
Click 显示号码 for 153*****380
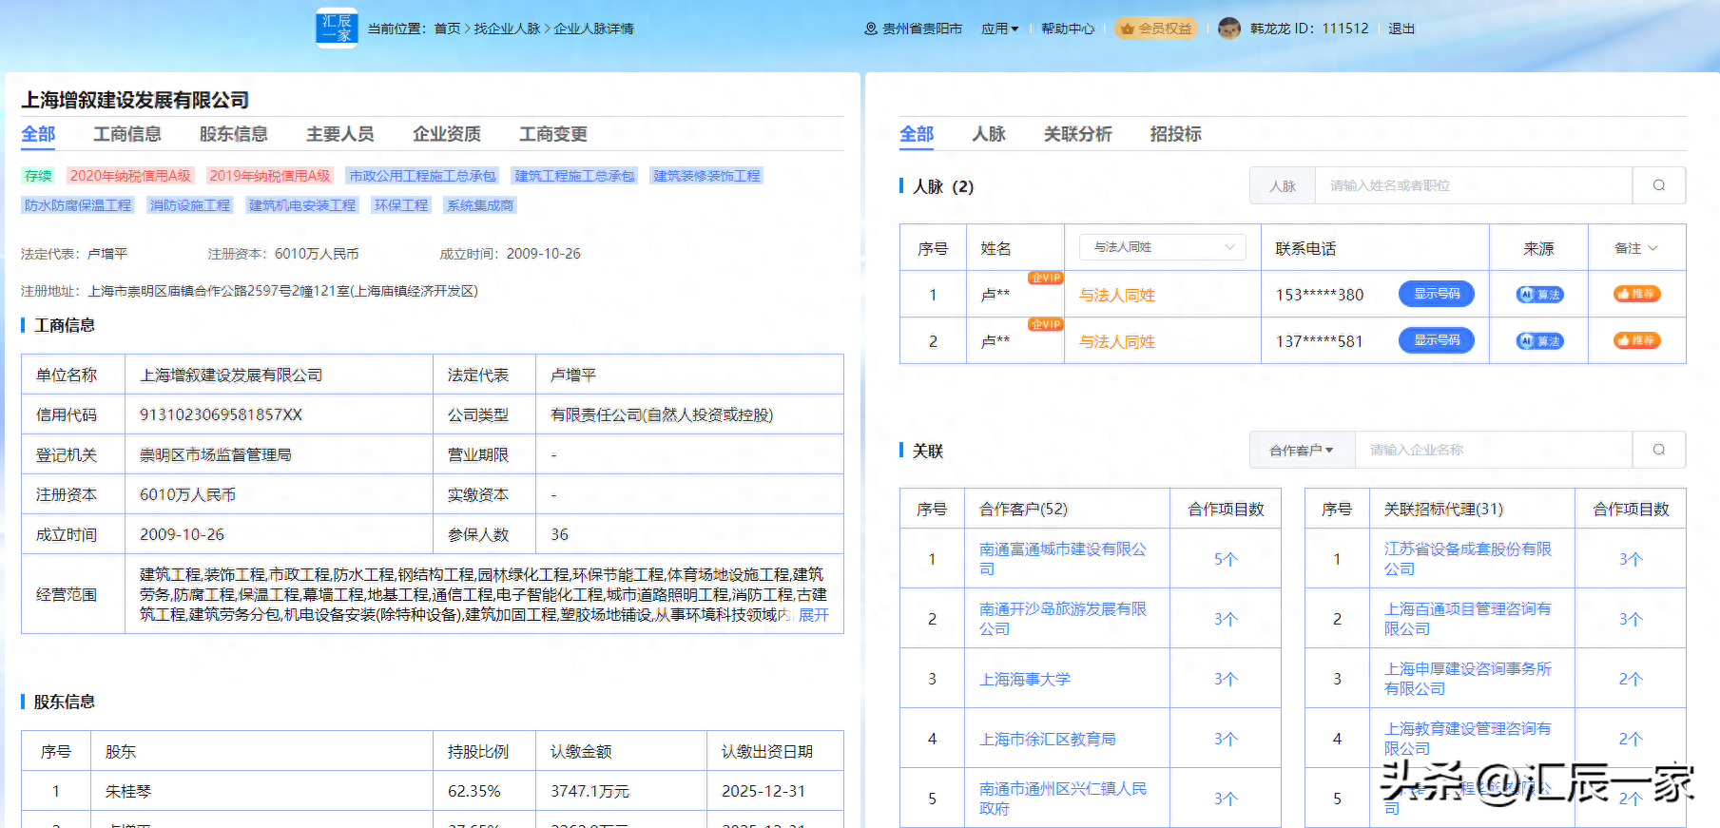(1437, 294)
